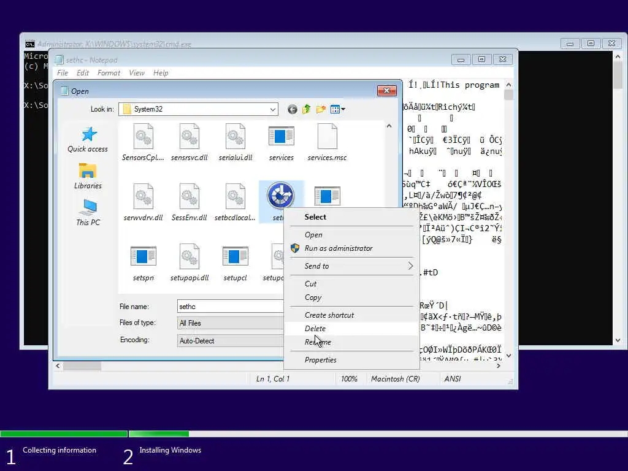Select the services.msc file icon
This screenshot has height=471, width=628.
[327, 137]
